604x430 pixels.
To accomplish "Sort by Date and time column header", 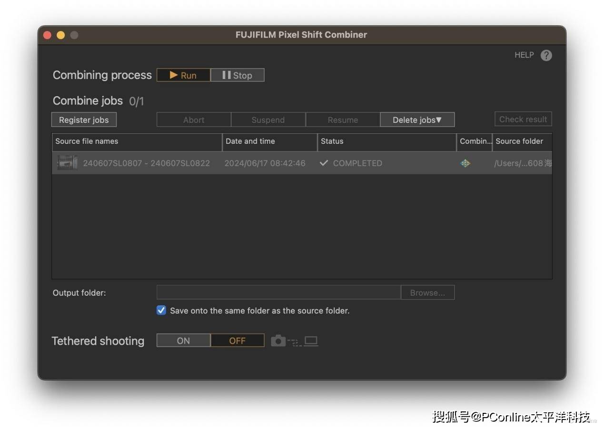I will [269, 141].
